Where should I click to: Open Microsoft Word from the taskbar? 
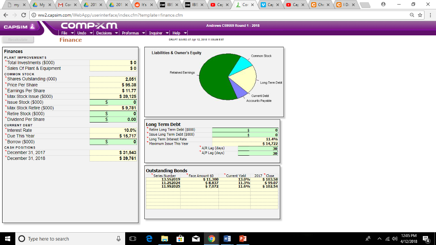pyautogui.click(x=226, y=239)
